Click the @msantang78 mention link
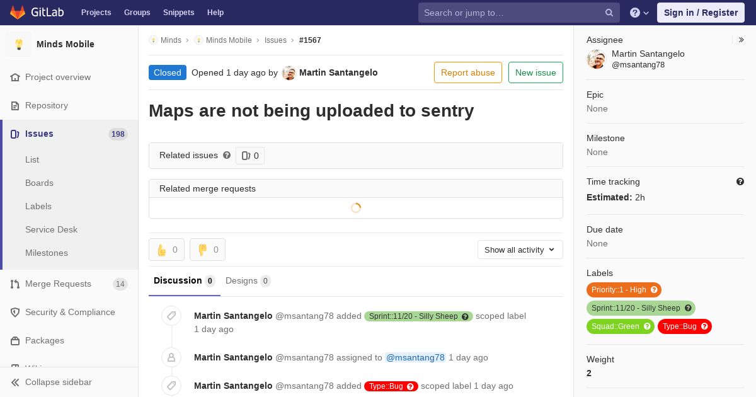The width and height of the screenshot is (756, 397). click(x=415, y=357)
